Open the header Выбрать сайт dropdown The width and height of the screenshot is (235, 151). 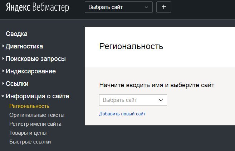pos(119,7)
